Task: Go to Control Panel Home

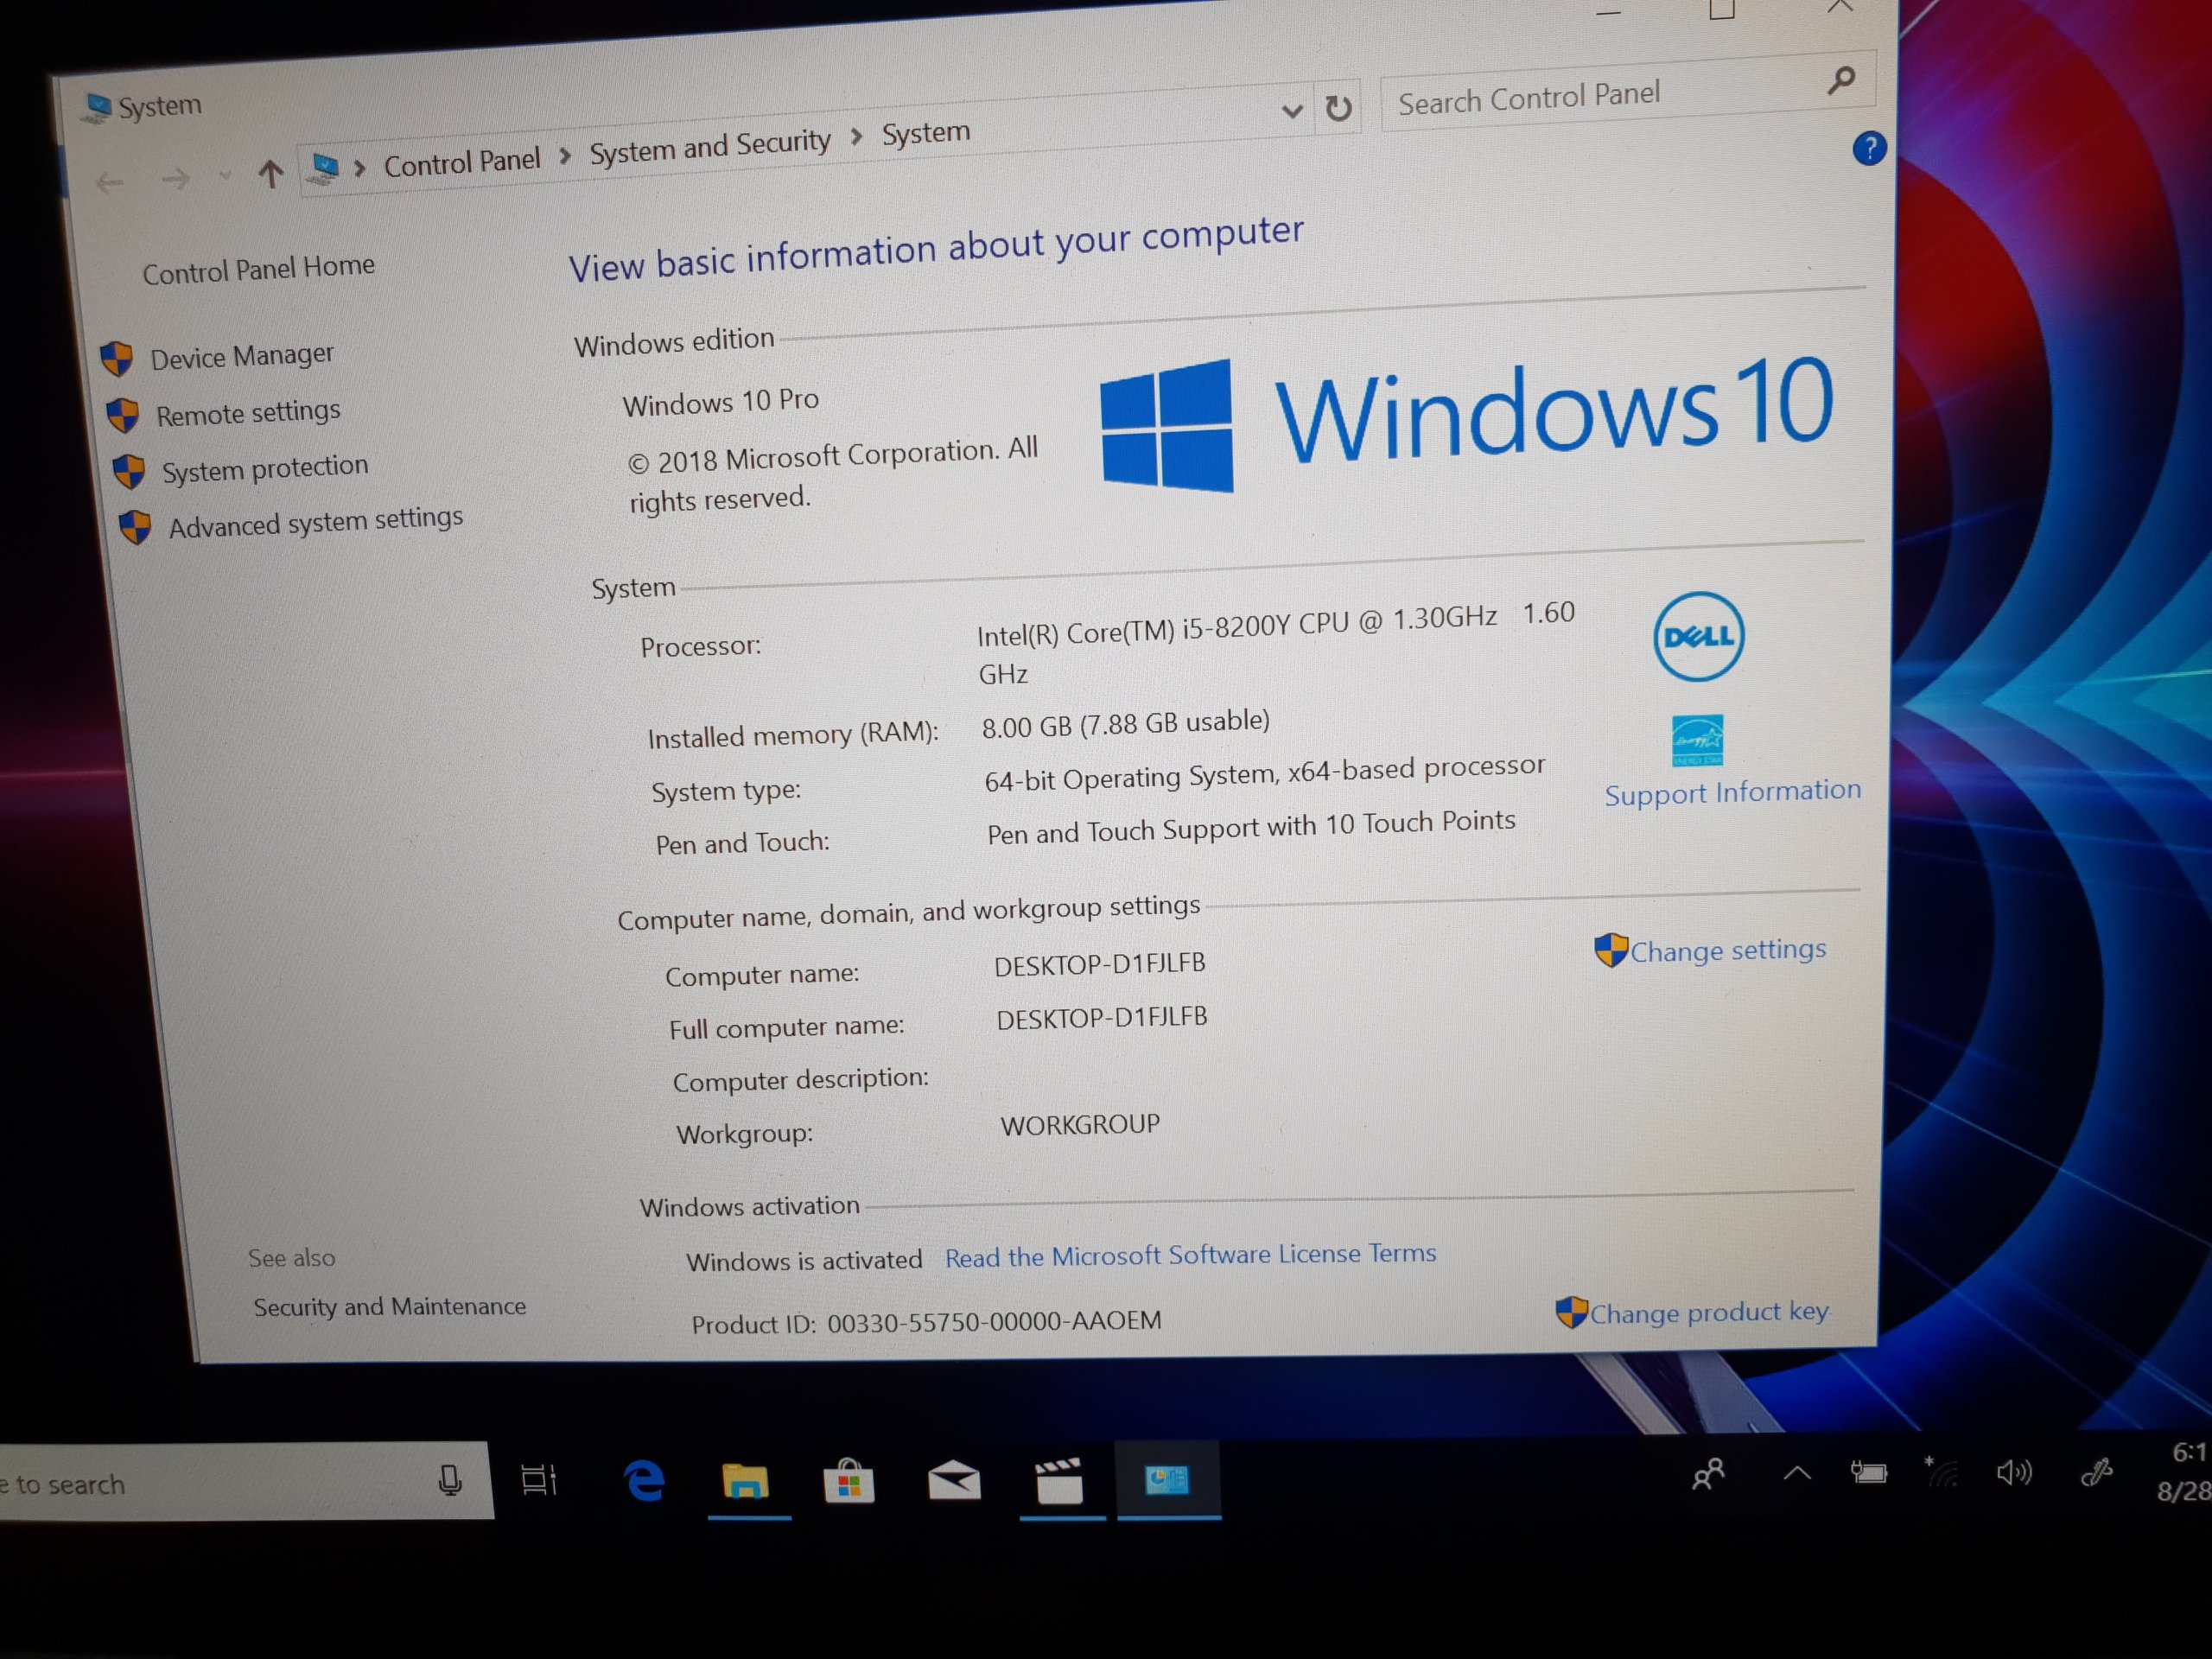Action: click(258, 269)
